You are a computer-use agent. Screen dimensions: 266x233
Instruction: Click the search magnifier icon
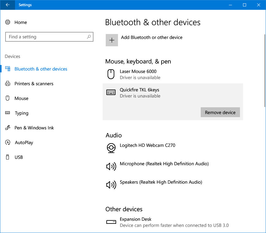coord(89,37)
